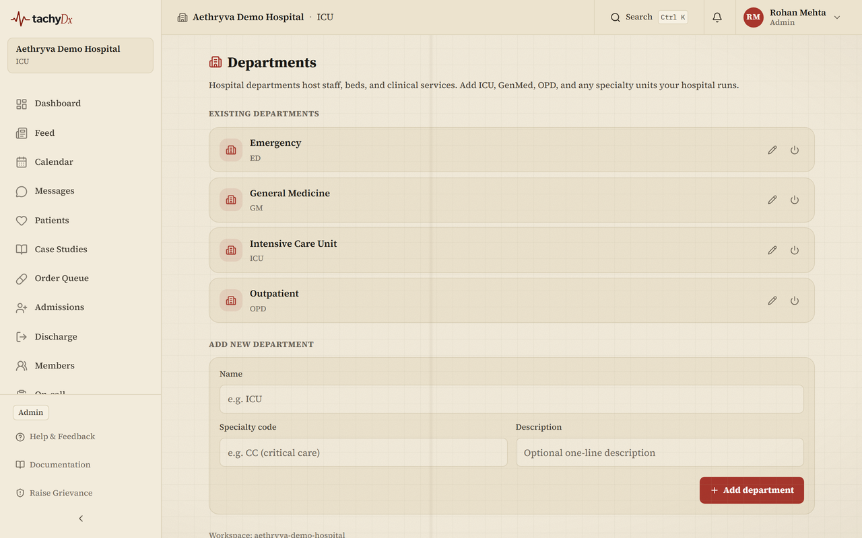The width and height of the screenshot is (862, 538).
Task: Click the Calendar icon in sidebar
Action: click(22, 162)
